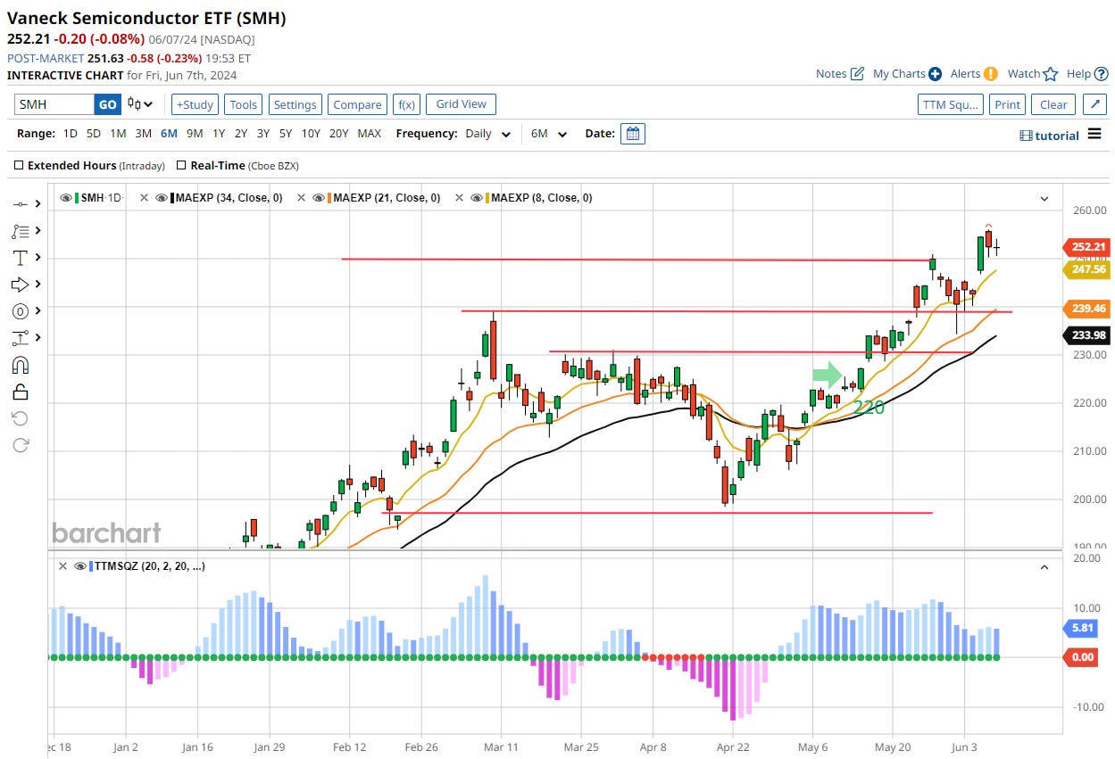This screenshot has height=759, width=1115.
Task: Click the pop-out expand chart icon
Action: [1095, 104]
